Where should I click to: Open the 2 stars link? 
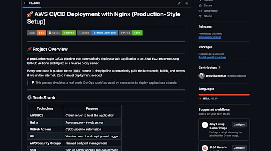click(x=208, y=6)
